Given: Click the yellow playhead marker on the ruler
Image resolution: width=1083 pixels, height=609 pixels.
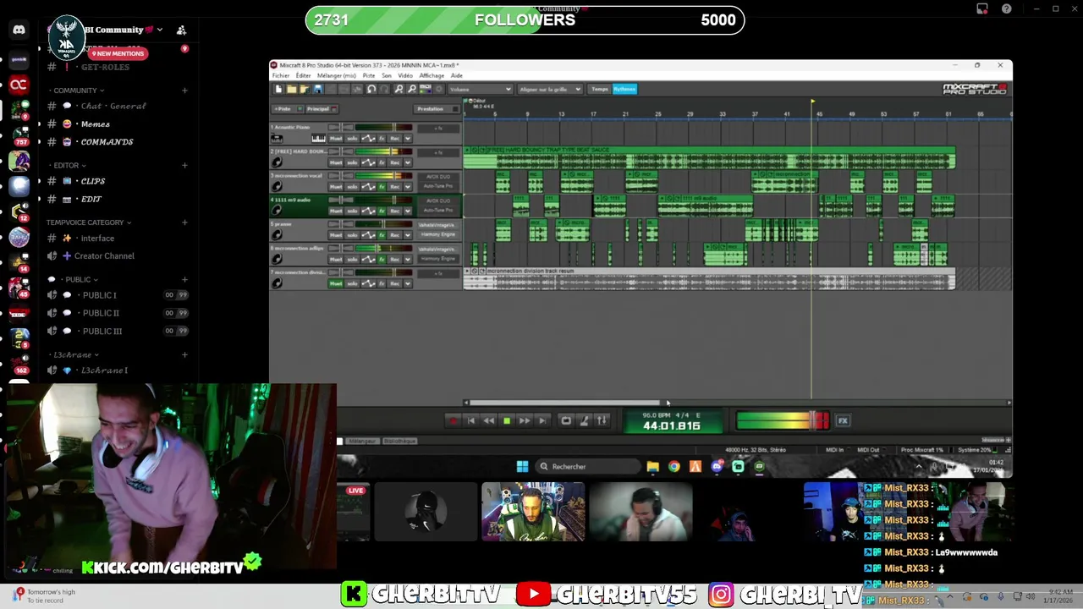Looking at the screenshot, I should [812, 102].
